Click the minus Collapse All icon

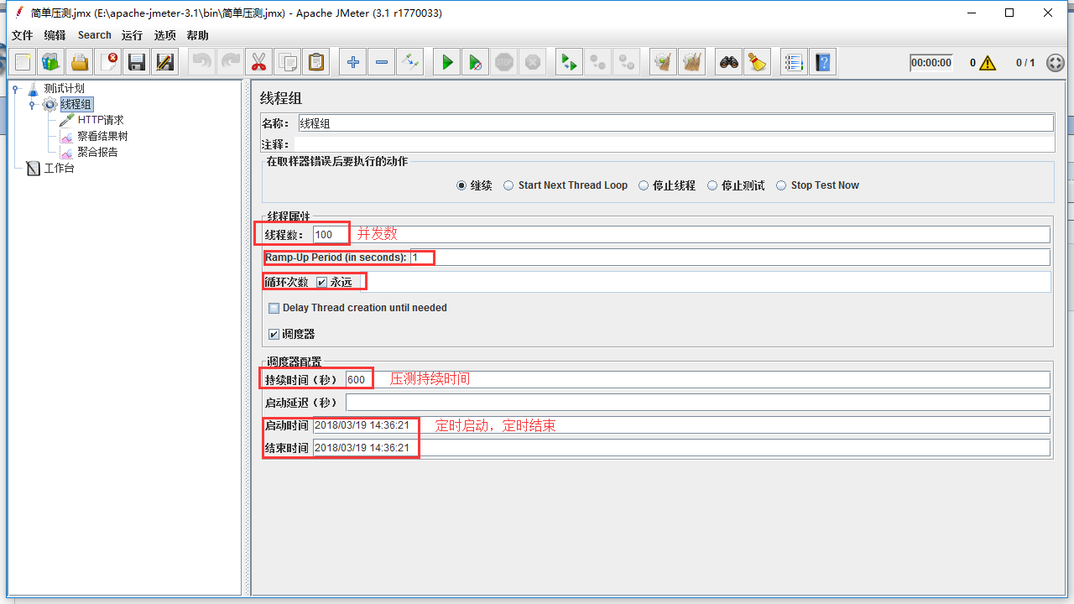(382, 62)
